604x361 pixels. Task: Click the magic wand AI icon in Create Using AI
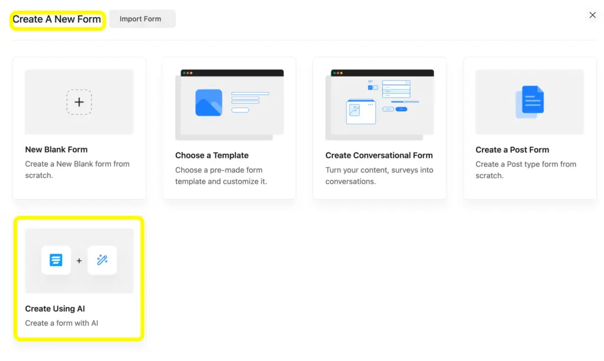[102, 260]
